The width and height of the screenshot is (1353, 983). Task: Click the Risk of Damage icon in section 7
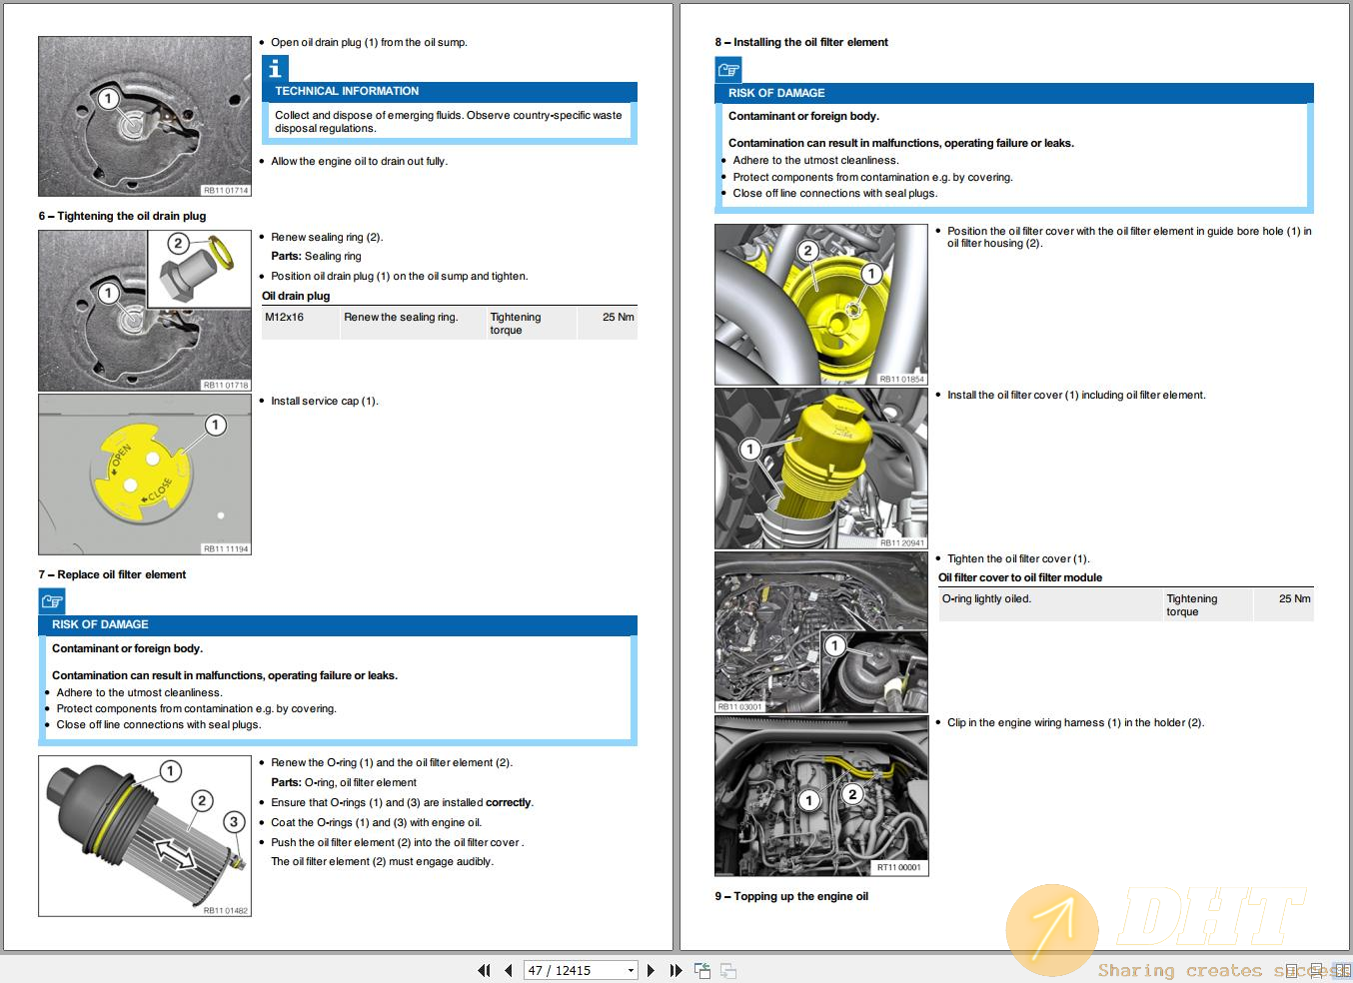tap(52, 601)
